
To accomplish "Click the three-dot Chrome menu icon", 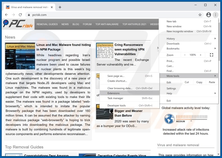I will point(215,15).
